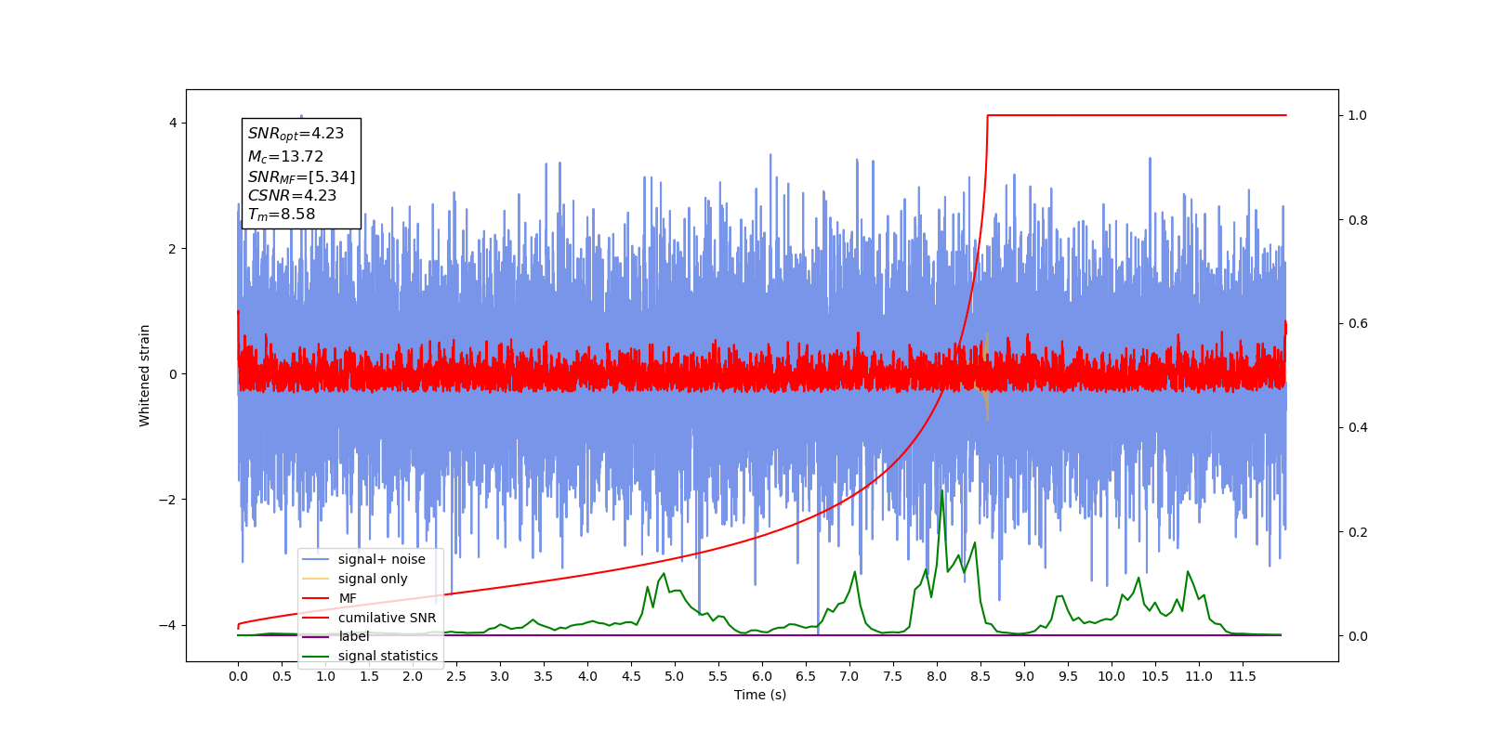Click the 0.8 tick on right axis
Image resolution: width=1487 pixels, height=743 pixels.
(x=1358, y=220)
